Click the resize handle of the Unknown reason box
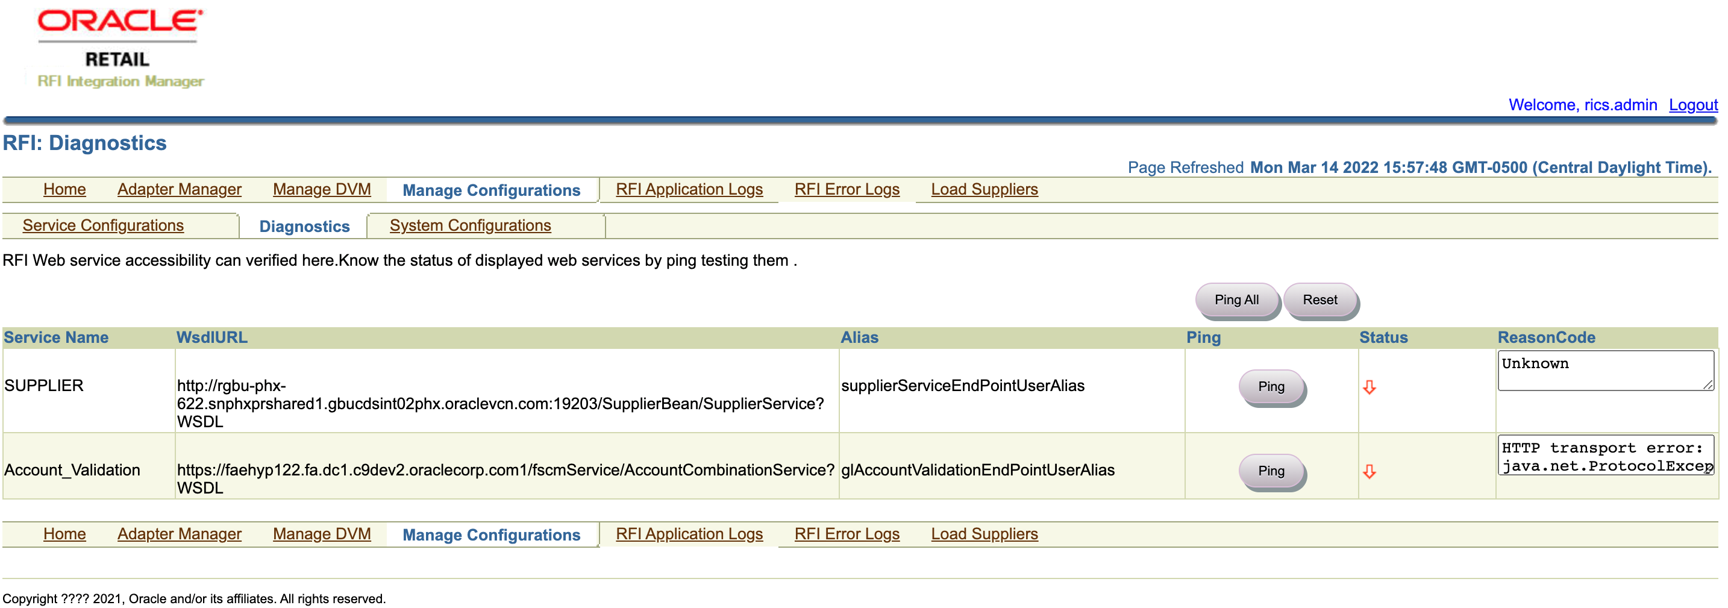1728x608 pixels. [1709, 386]
